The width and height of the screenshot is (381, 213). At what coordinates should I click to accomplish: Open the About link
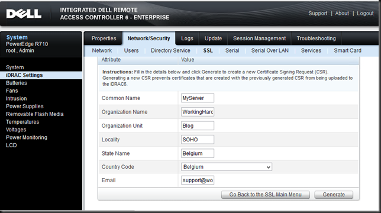tap(342, 14)
